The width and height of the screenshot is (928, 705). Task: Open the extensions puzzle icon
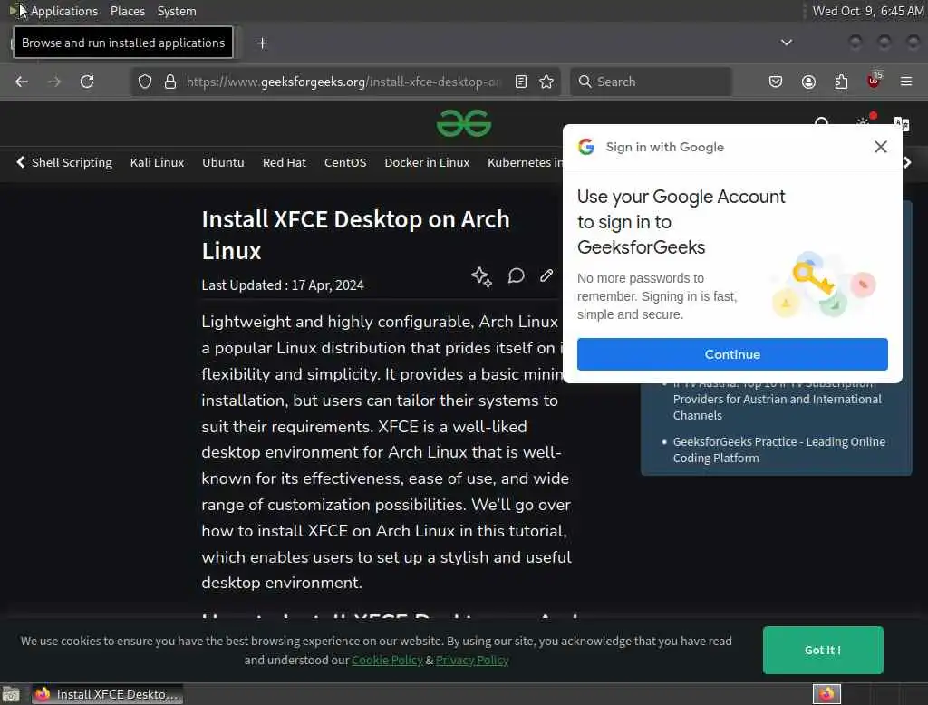(841, 82)
